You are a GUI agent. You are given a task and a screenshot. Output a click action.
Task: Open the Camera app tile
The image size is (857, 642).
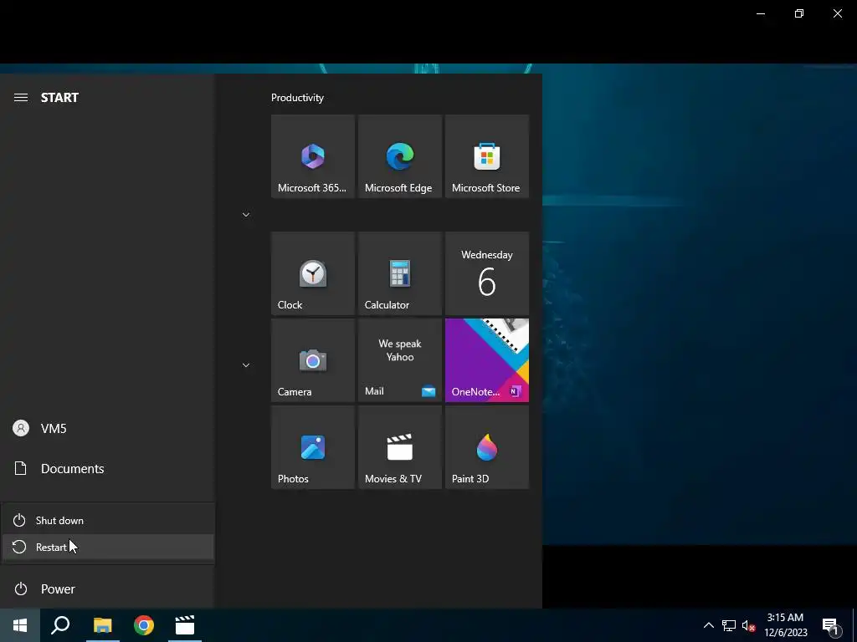[313, 360]
